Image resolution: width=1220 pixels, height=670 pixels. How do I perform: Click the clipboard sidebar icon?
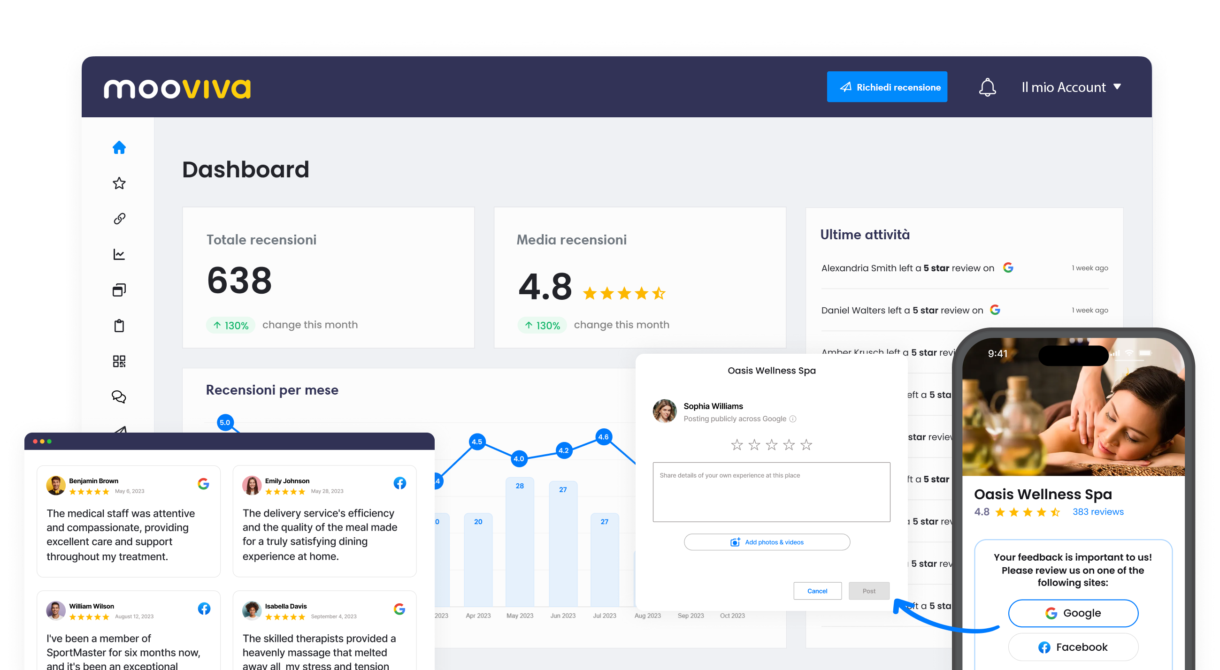[x=119, y=326]
